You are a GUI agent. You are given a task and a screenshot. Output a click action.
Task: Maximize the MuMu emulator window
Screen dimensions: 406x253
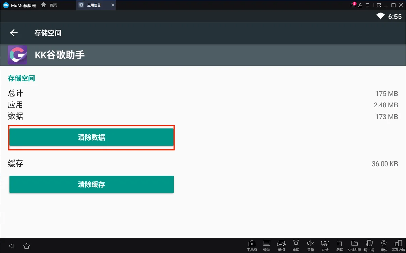393,5
